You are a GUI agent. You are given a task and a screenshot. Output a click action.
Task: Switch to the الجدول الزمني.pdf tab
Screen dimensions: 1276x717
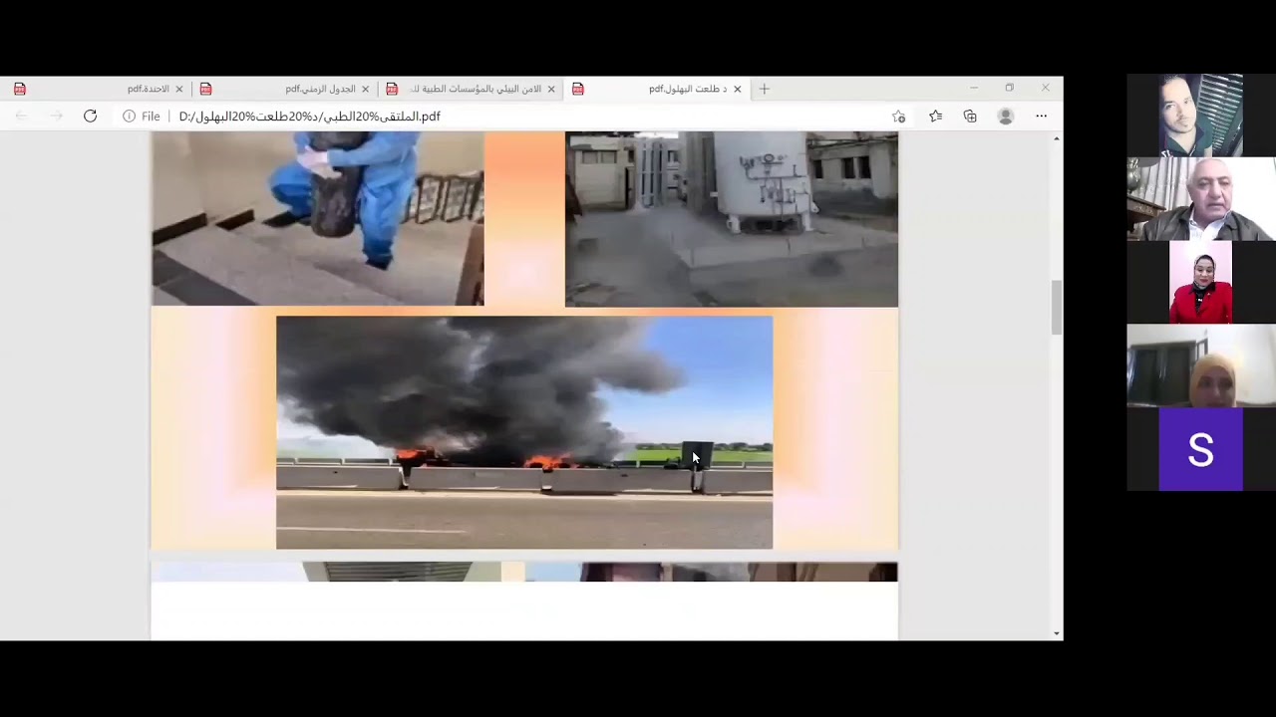coord(282,89)
